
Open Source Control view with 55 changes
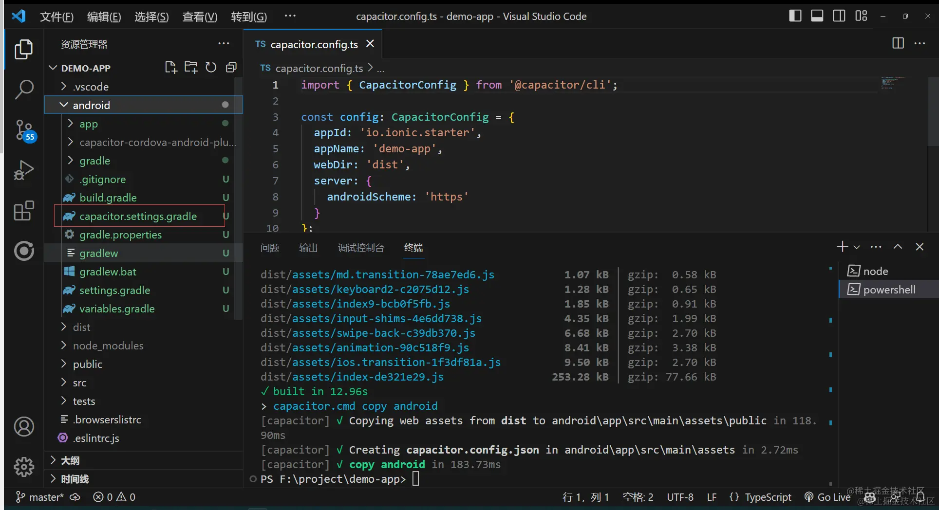(24, 130)
